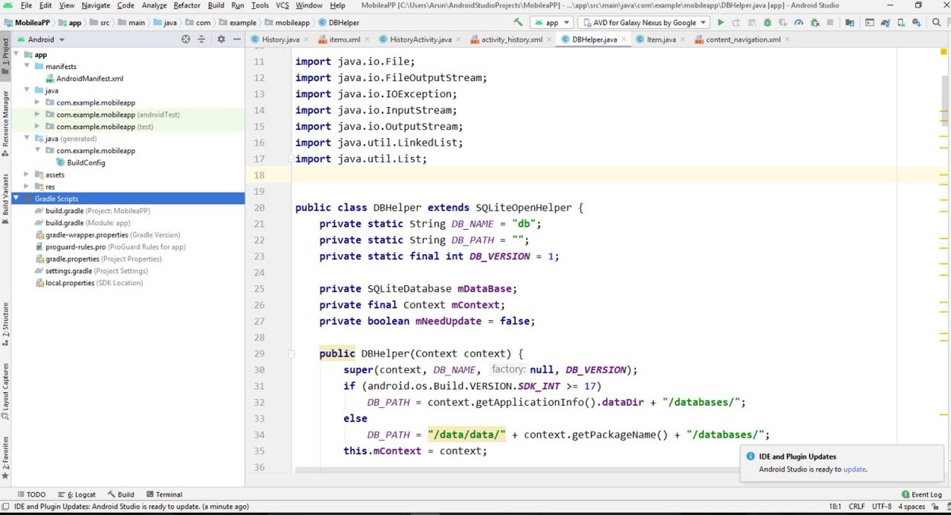Image resolution: width=951 pixels, height=515 pixels.
Task: Open settings.gradle file
Action: coord(91,270)
